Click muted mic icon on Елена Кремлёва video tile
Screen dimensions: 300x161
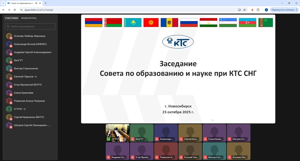pos(205,139)
